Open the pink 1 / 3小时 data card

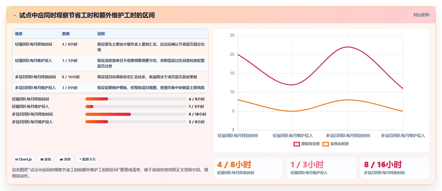(x=321, y=168)
